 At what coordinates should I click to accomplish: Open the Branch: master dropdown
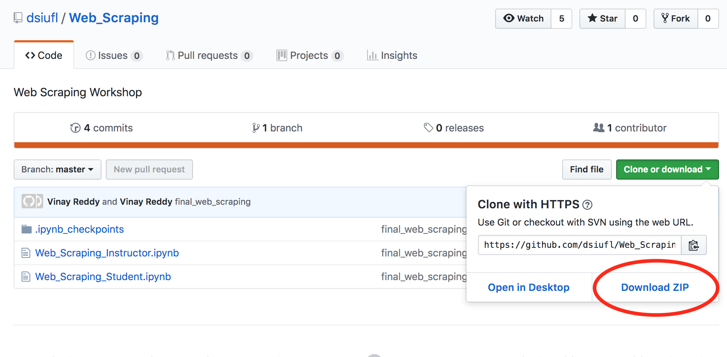(58, 170)
